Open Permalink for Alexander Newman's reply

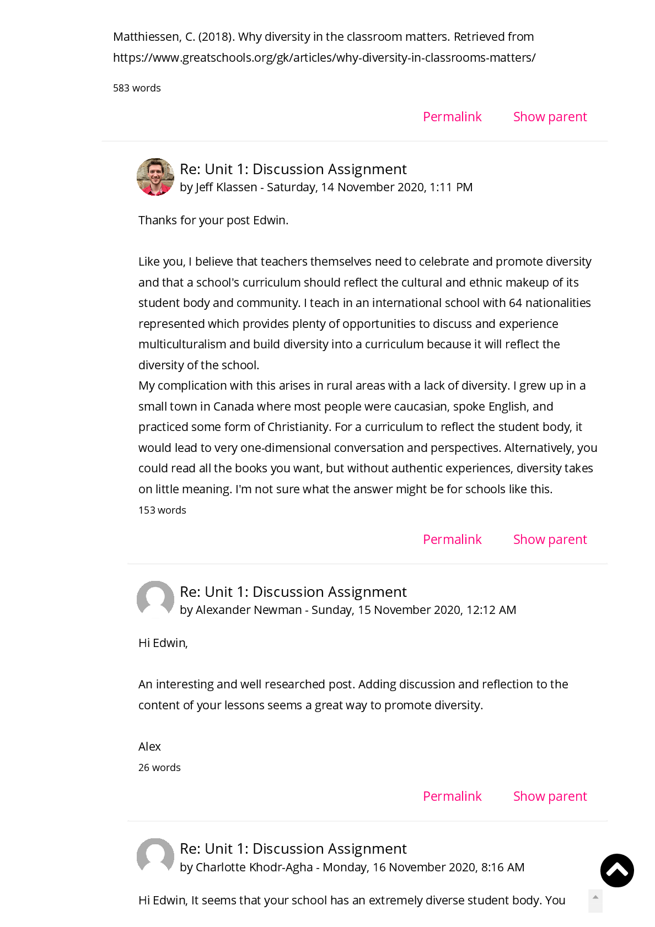coord(452,796)
